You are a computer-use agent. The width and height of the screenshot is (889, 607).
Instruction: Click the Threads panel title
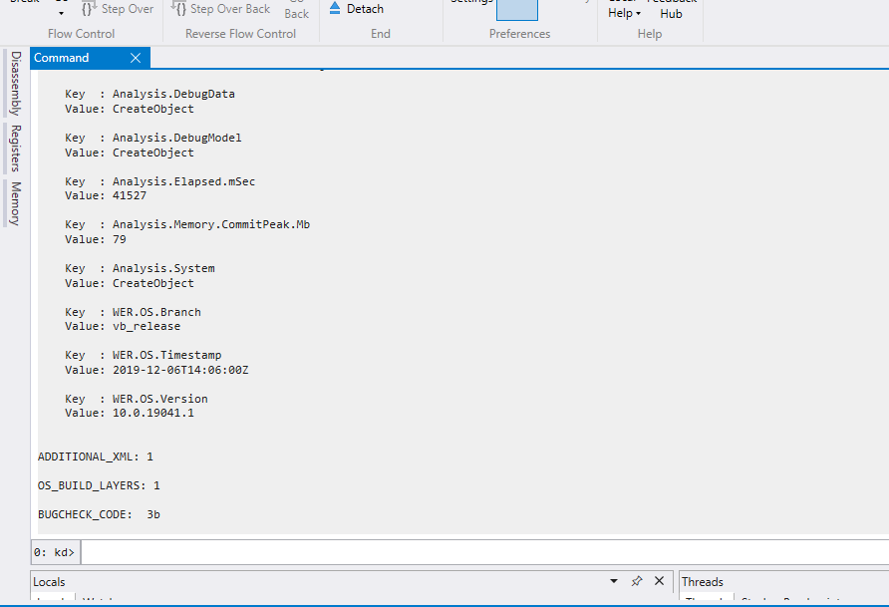pyautogui.click(x=703, y=582)
